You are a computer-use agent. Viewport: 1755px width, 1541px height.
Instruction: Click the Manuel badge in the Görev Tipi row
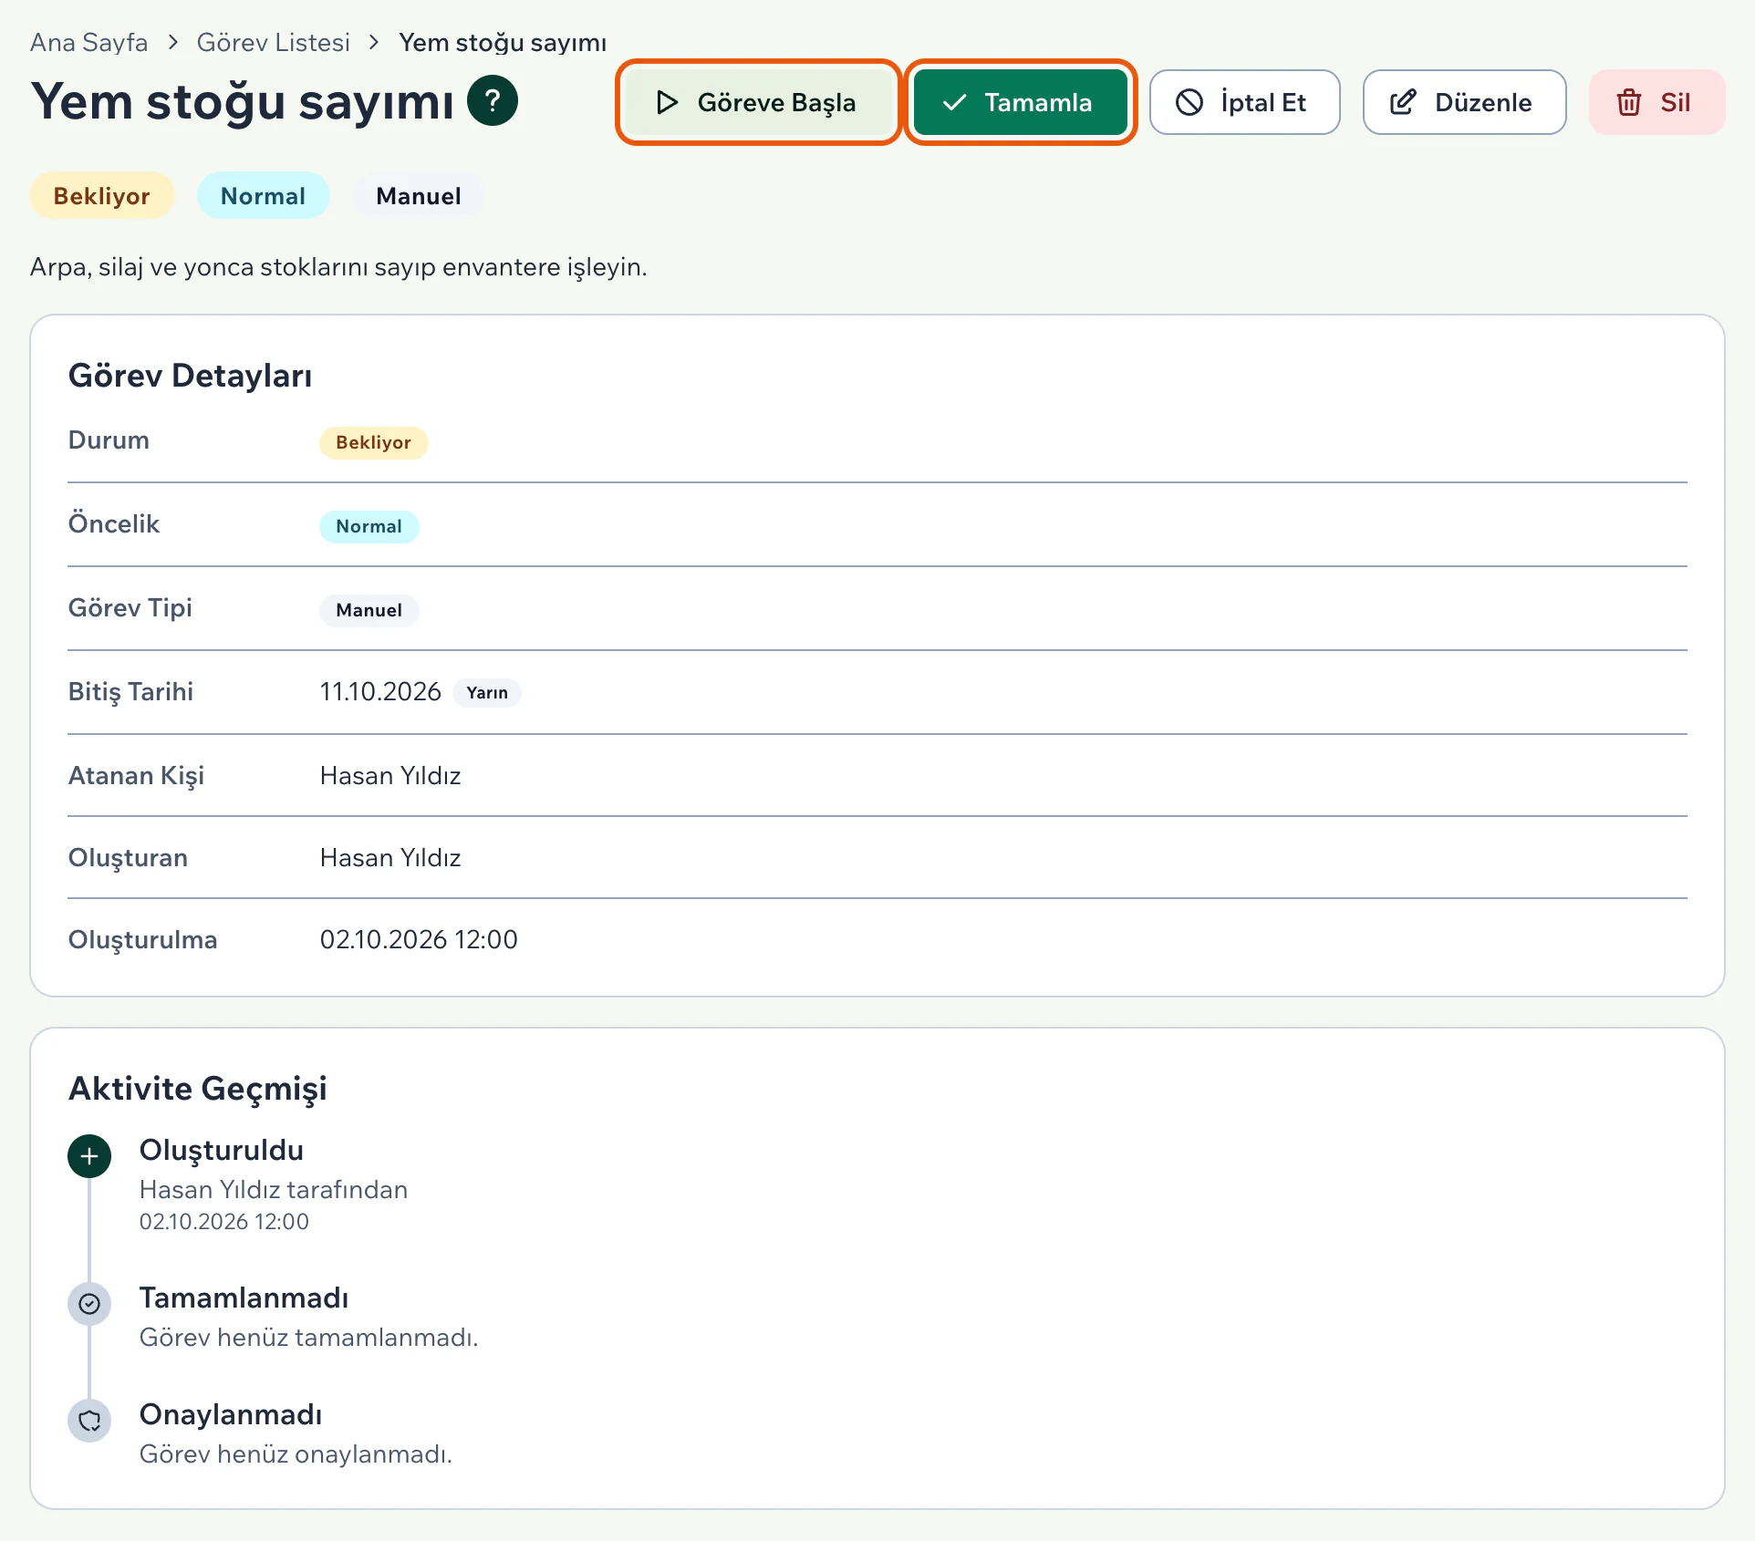pos(369,610)
